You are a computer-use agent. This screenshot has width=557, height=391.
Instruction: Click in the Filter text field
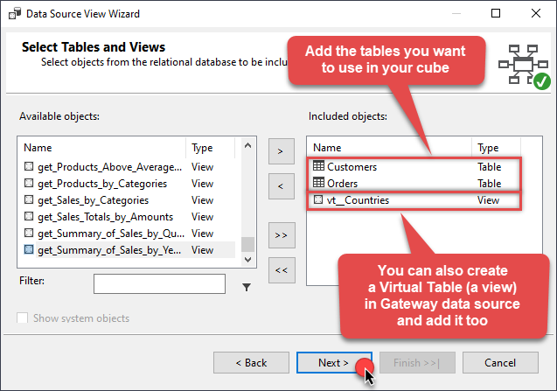point(159,284)
